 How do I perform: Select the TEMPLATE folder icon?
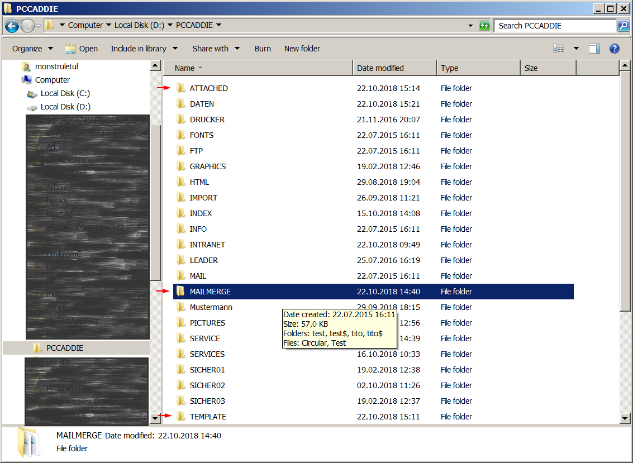pos(180,417)
